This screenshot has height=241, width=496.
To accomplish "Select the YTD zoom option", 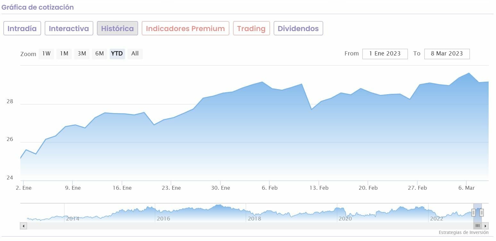I will [117, 54].
